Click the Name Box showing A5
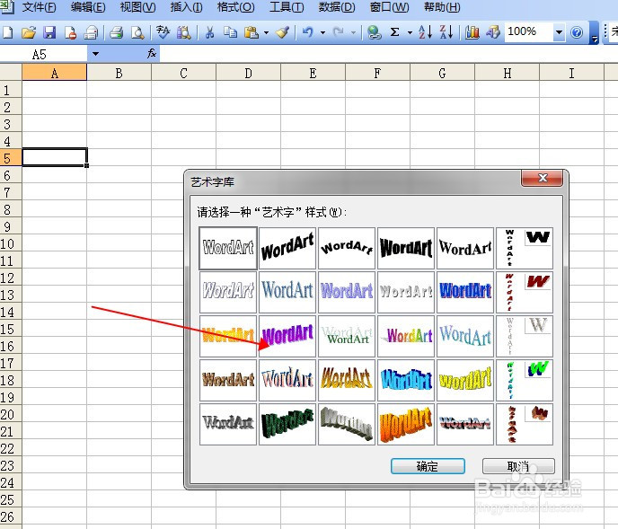Viewport: 618px width, 529px height. [43, 54]
